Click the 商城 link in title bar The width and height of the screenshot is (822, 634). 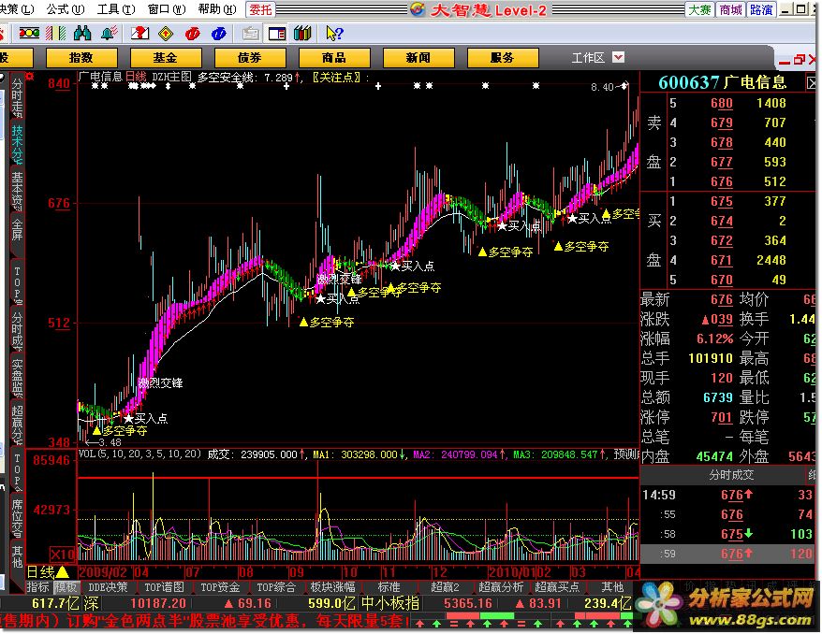point(730,9)
